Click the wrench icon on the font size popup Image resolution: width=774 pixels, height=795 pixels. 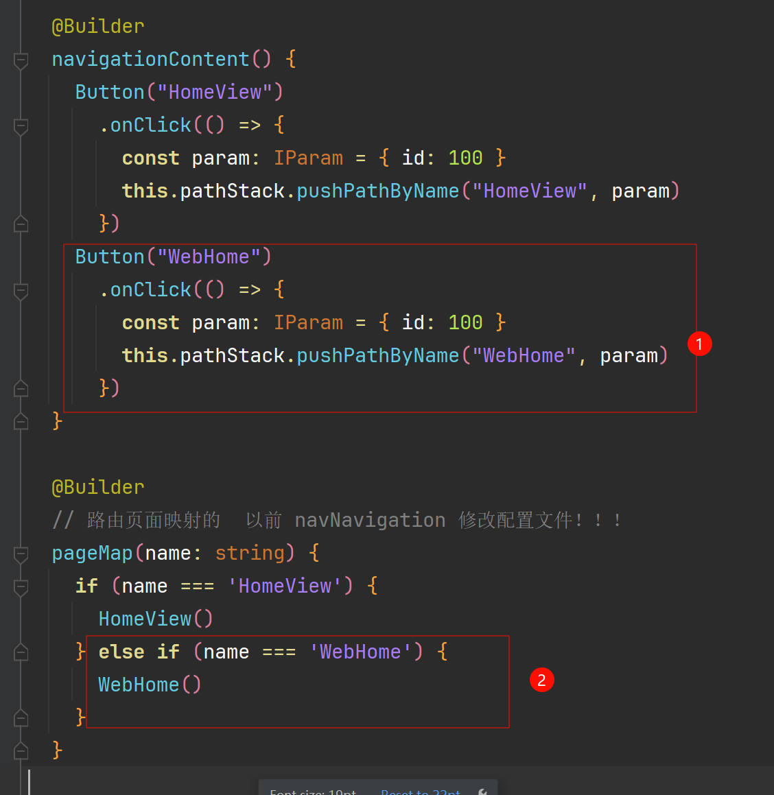pos(482,791)
